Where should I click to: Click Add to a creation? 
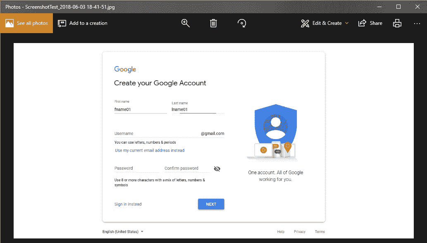pos(83,23)
